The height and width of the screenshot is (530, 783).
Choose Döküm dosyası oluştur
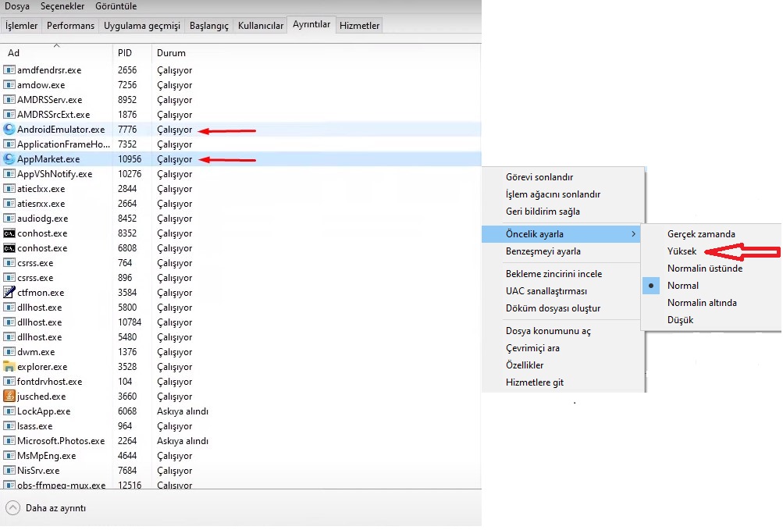point(553,308)
